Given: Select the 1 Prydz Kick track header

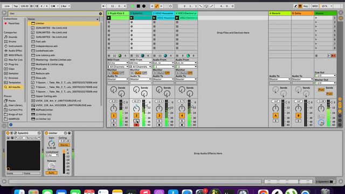Looking at the screenshot, I should point(118,13).
